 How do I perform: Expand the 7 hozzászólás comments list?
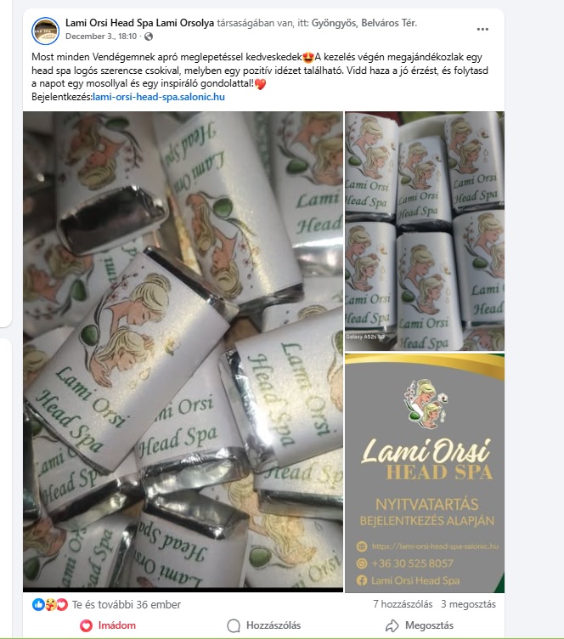tap(403, 604)
